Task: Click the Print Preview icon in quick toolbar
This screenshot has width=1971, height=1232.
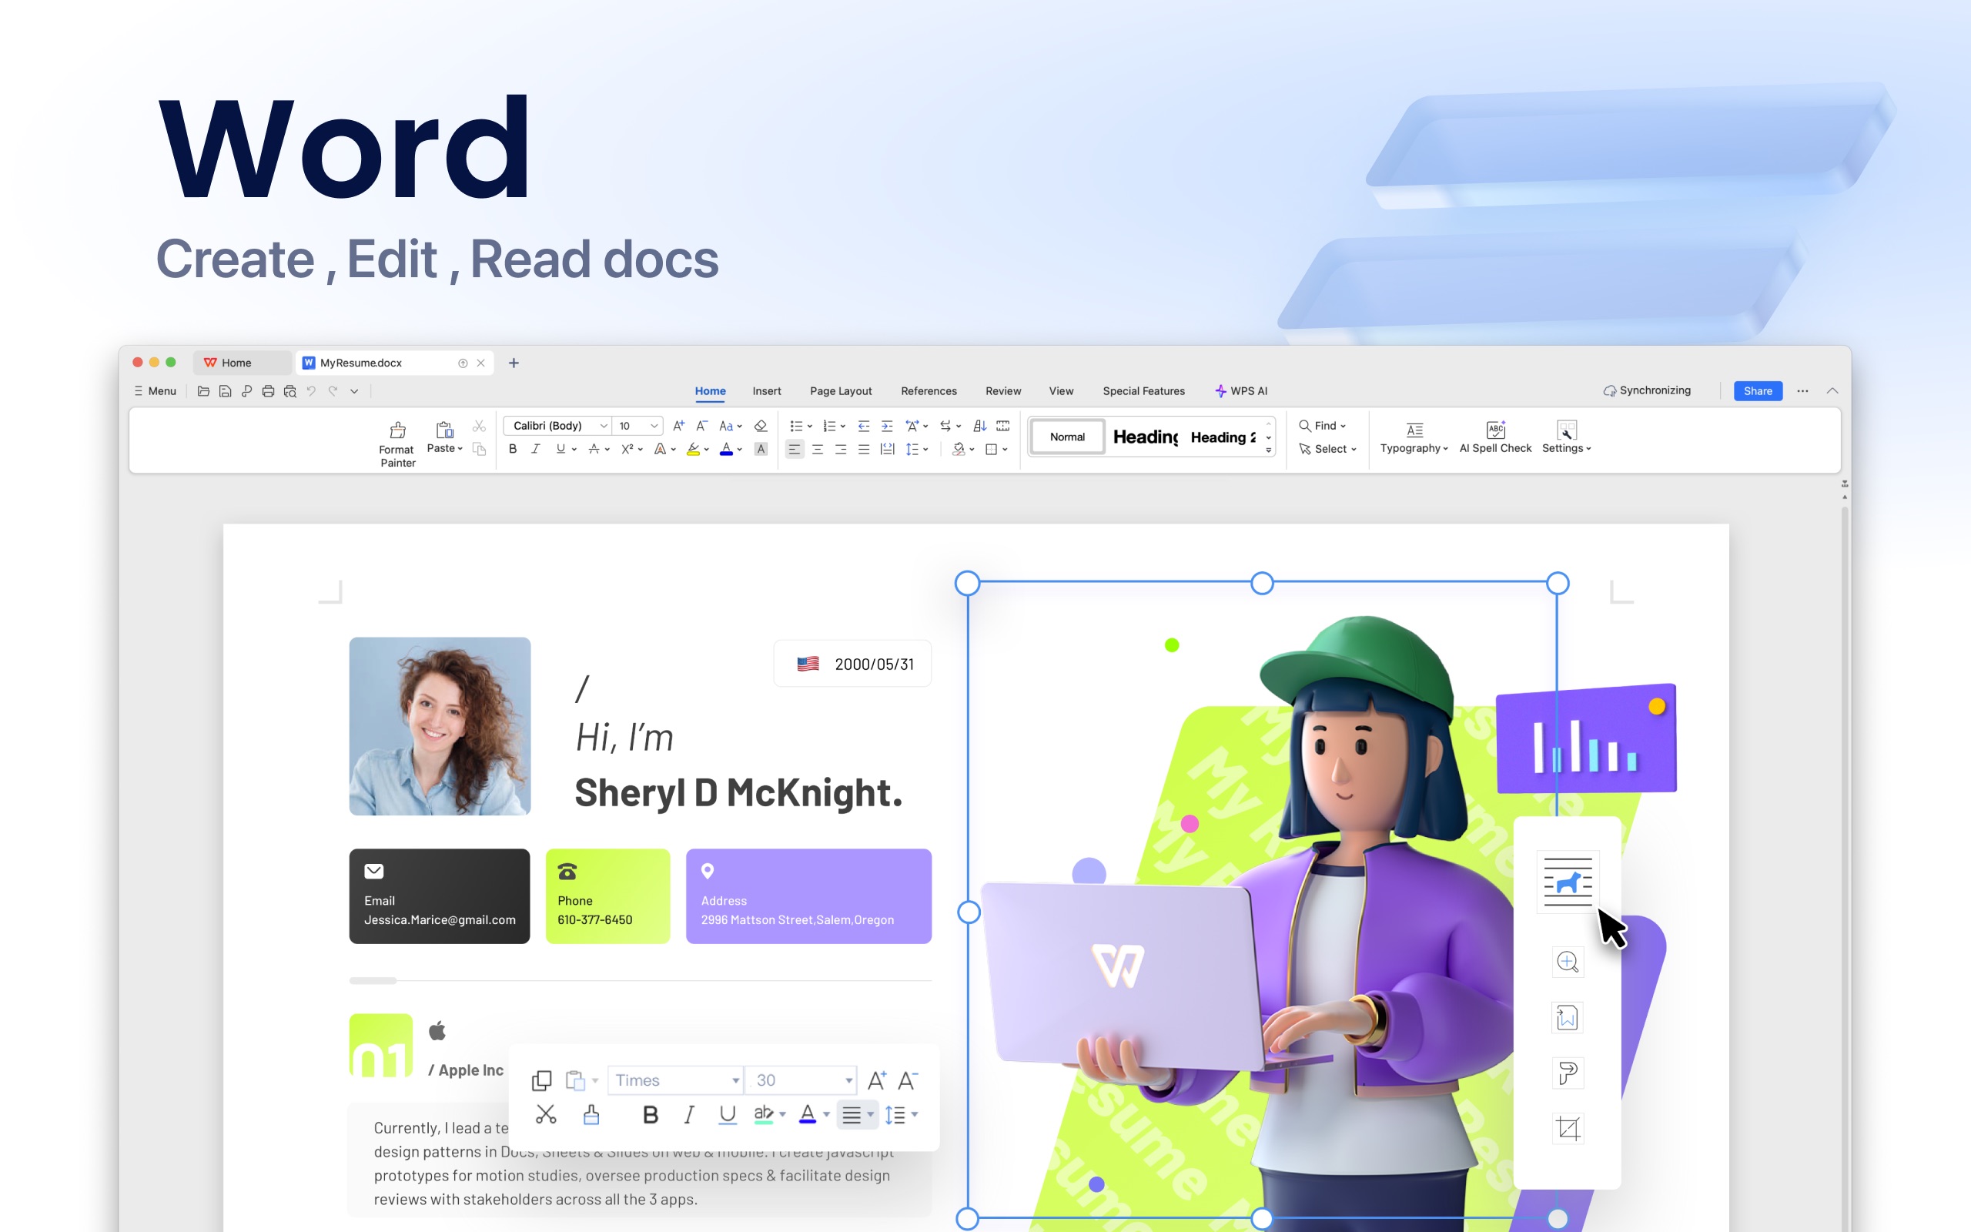Action: point(289,391)
